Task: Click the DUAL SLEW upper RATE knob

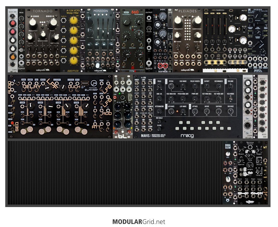Action: (228, 154)
